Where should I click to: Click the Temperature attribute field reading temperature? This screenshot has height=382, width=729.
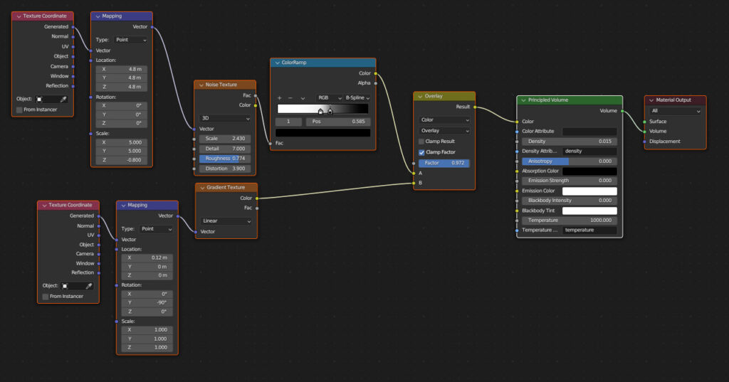tap(589, 230)
